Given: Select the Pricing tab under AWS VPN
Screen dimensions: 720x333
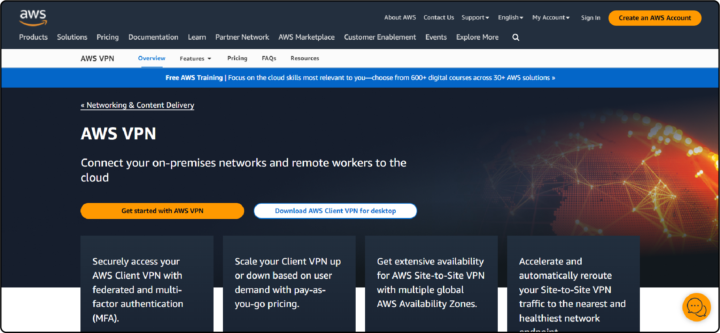Looking at the screenshot, I should pyautogui.click(x=237, y=58).
